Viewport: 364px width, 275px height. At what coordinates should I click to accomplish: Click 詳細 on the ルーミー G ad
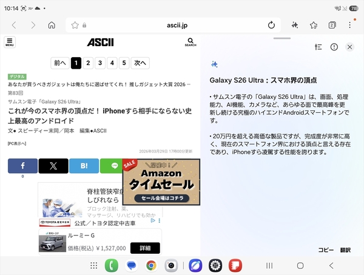point(145,248)
